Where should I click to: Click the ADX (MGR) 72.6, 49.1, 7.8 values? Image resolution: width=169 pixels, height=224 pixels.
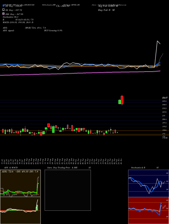[x=35, y=28]
